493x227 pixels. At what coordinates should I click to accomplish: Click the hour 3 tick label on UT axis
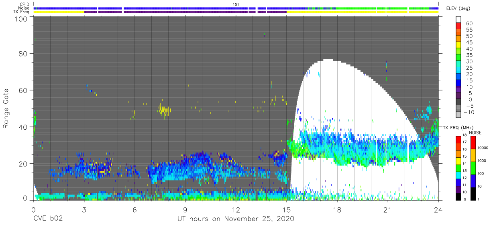(x=84, y=210)
